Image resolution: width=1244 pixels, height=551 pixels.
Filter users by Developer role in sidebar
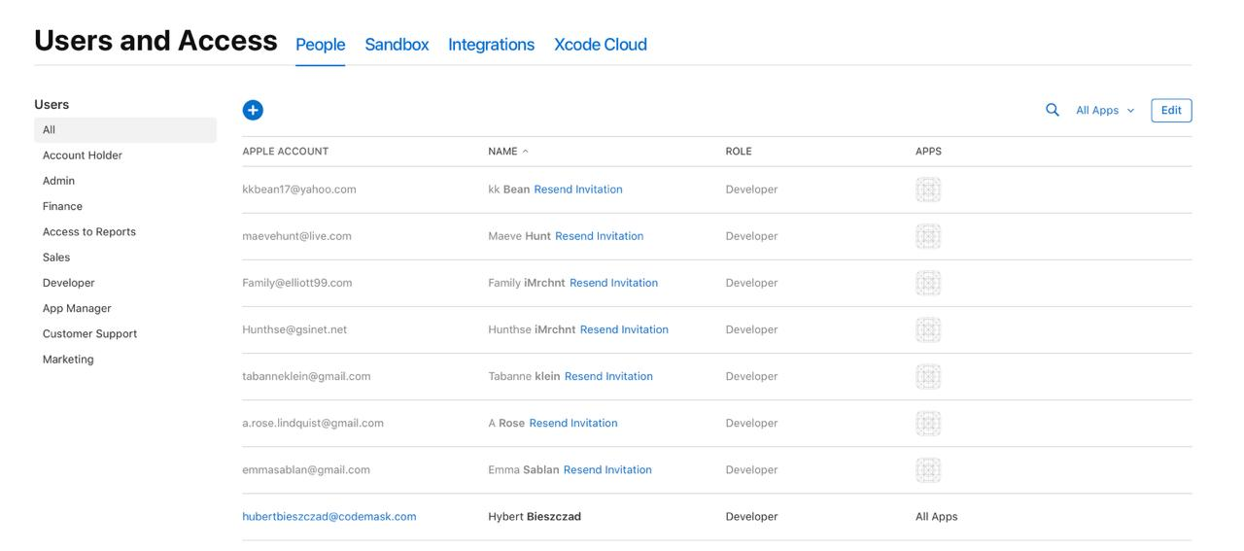tap(69, 283)
